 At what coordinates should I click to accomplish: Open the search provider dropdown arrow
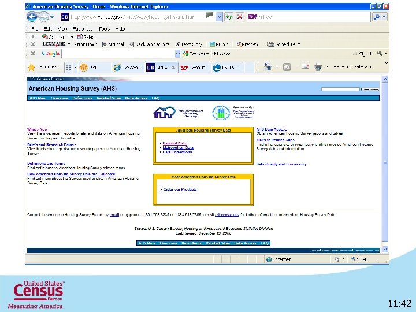[x=384, y=17]
